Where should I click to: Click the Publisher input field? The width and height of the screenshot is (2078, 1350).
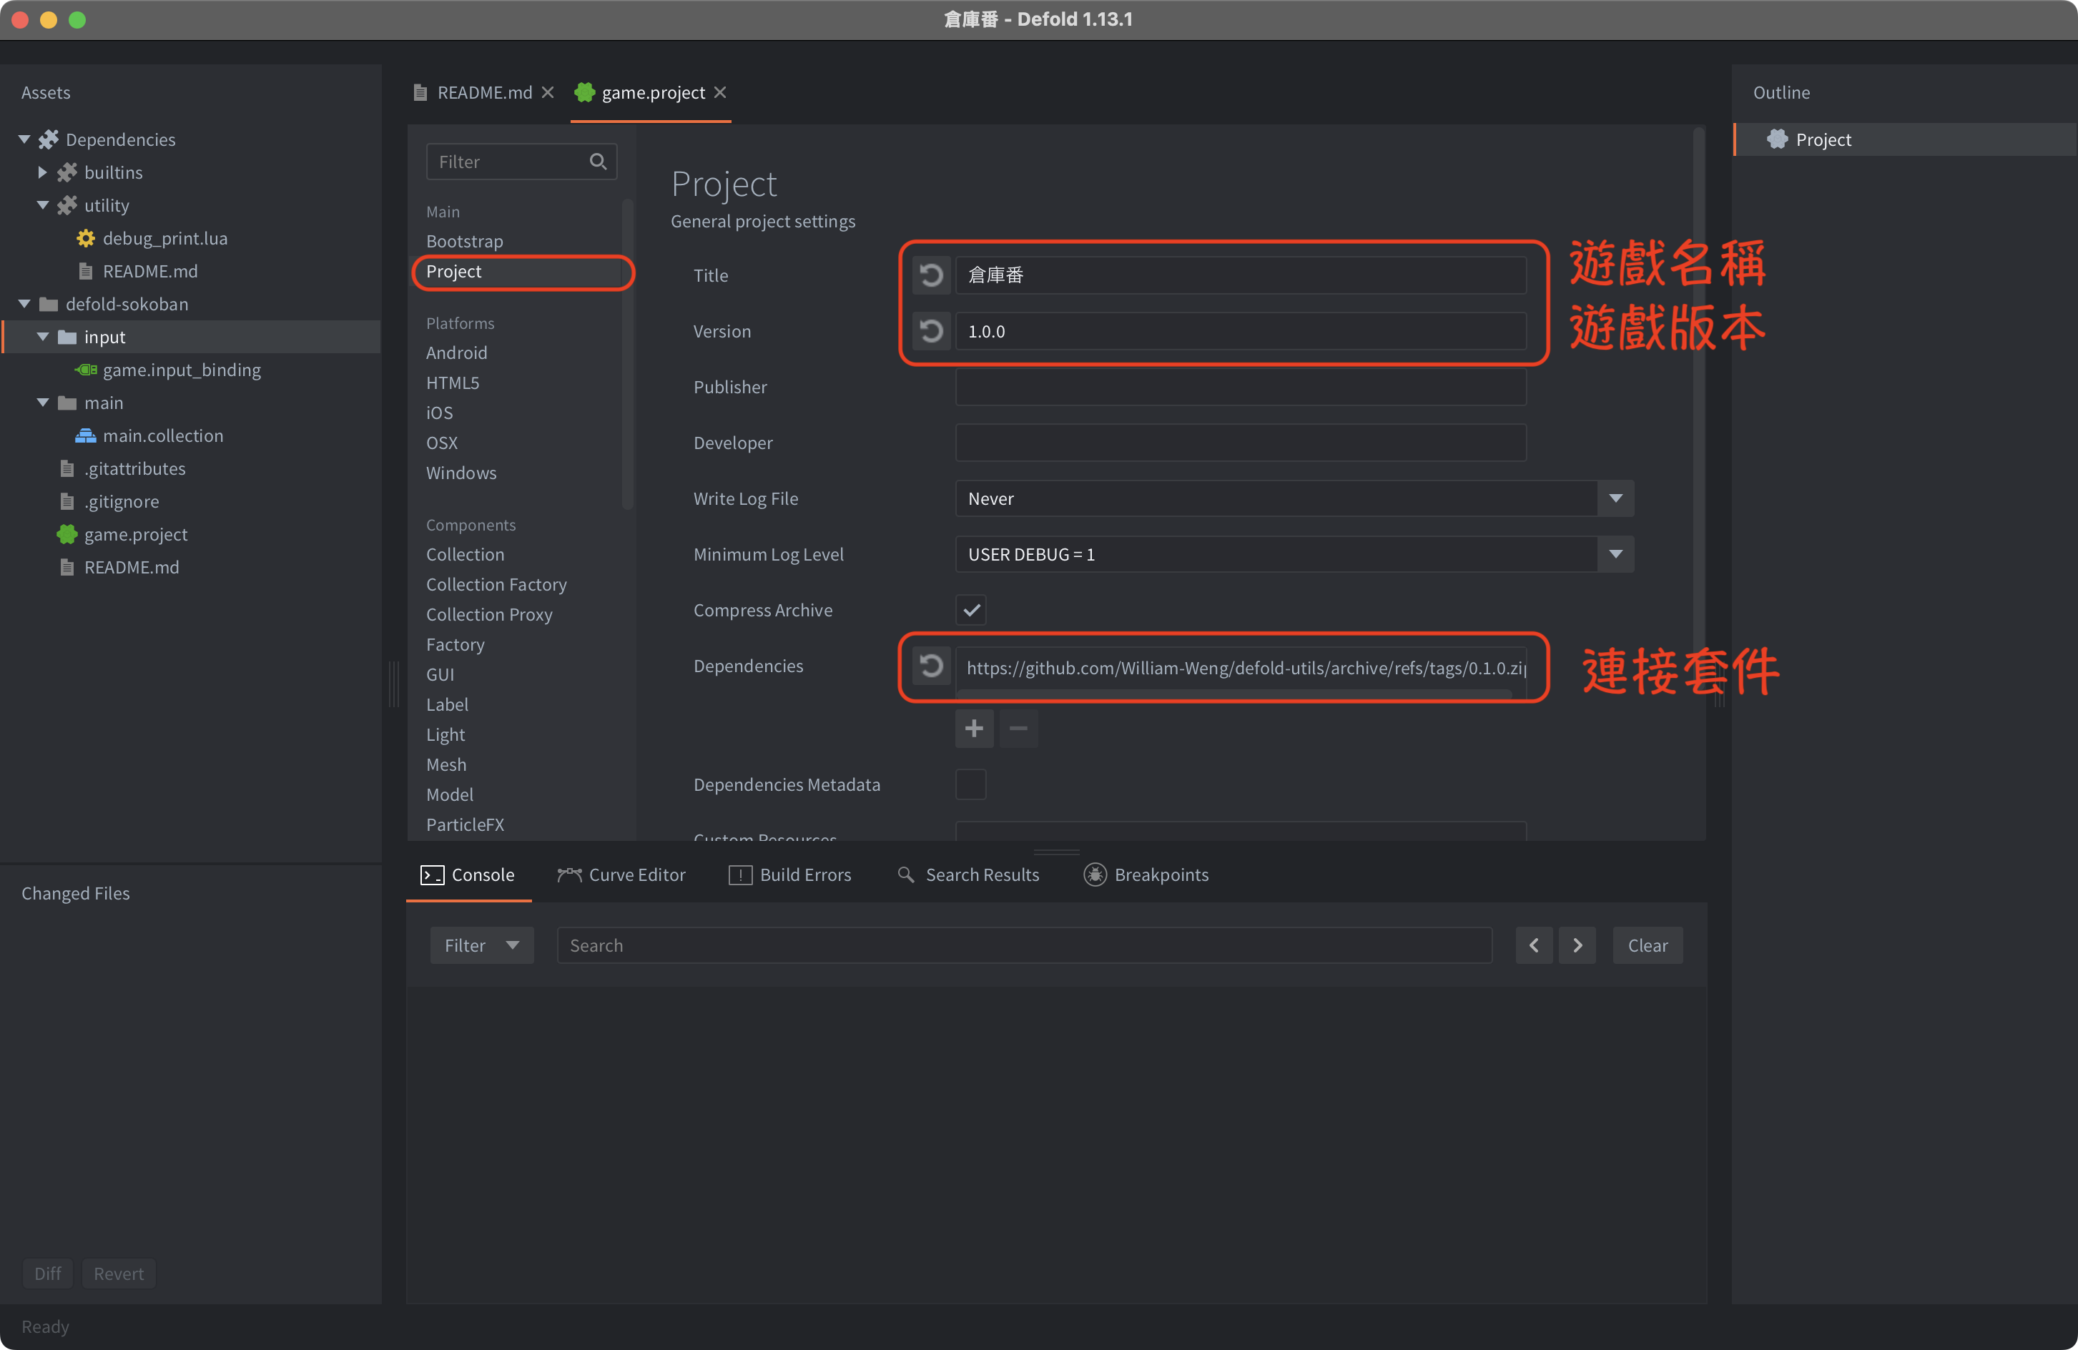[1240, 387]
